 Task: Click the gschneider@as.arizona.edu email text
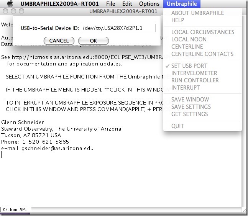[x=57, y=149]
